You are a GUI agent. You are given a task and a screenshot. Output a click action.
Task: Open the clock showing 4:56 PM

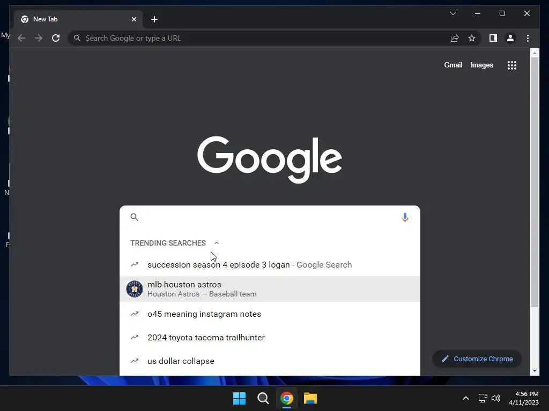(524, 398)
